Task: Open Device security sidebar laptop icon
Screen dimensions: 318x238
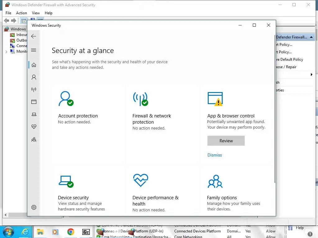Action: 34,114
